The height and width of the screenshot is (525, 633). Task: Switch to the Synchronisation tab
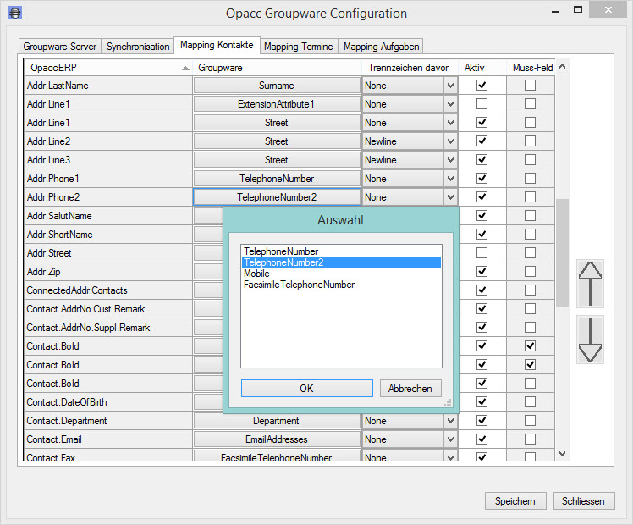pyautogui.click(x=138, y=47)
